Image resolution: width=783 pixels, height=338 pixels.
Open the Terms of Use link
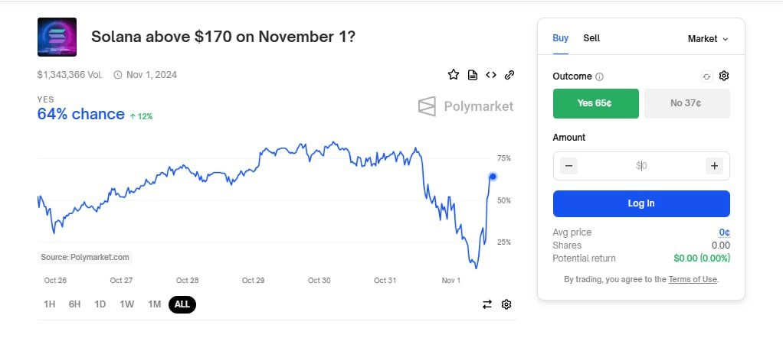tap(693, 279)
